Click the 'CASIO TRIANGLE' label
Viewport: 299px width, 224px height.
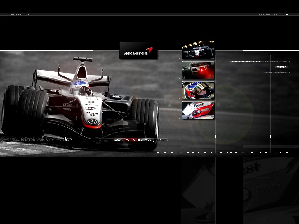point(275,73)
